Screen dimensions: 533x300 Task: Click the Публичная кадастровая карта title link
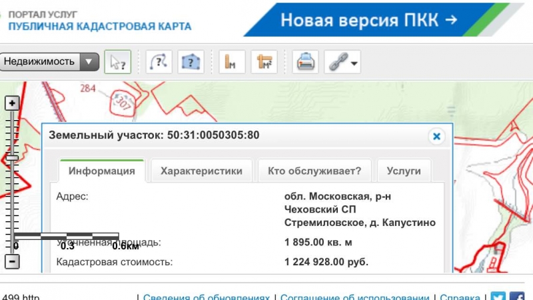[100, 26]
